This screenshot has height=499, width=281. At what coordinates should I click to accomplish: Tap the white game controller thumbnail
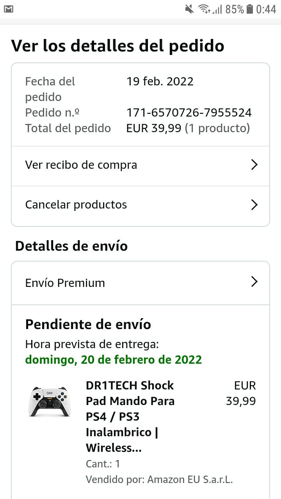coord(50,402)
